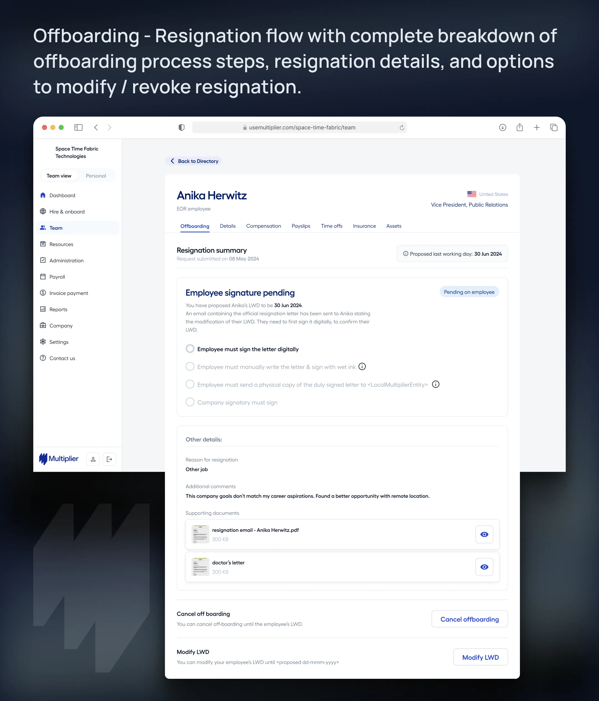Click the Pending on employee badge
Screen dimensions: 599x701
point(469,292)
